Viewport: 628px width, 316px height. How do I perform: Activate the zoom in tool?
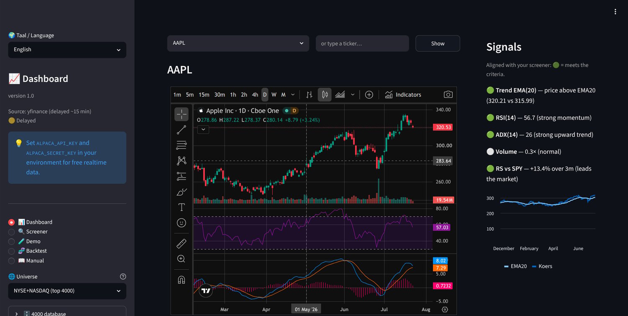tap(181, 259)
